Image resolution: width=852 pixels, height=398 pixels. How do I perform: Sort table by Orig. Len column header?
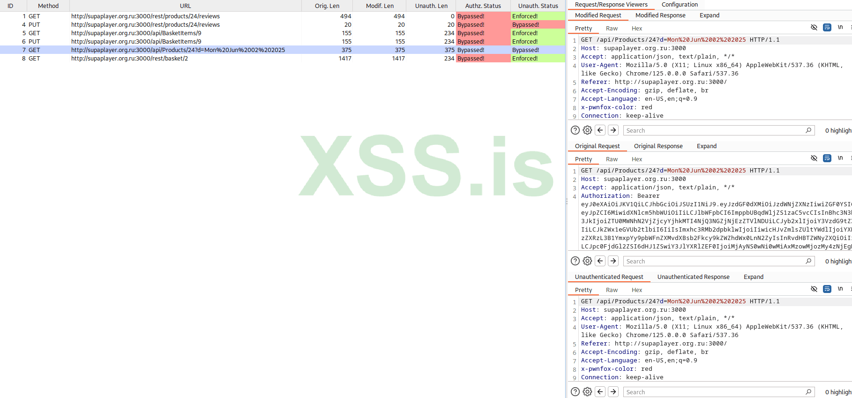click(x=327, y=6)
